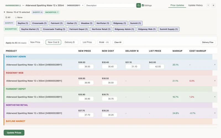Focus the Apply to All New Price field
This screenshot has height=138, width=221.
click(36, 42)
